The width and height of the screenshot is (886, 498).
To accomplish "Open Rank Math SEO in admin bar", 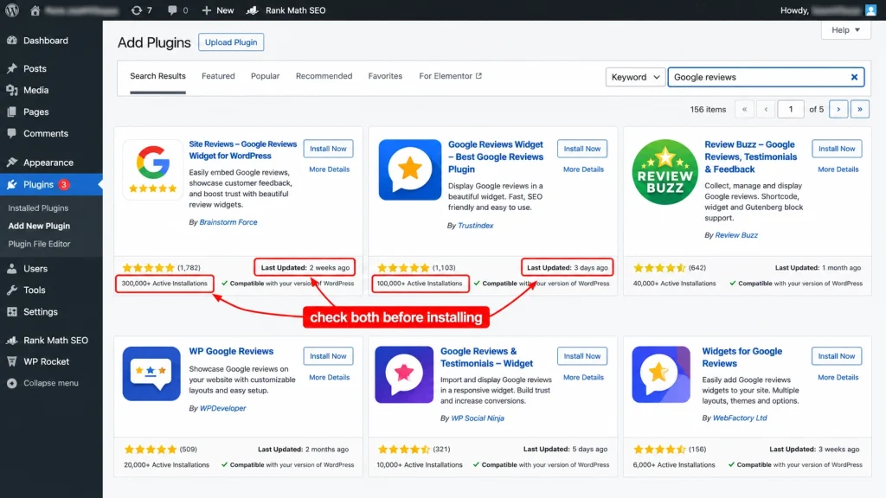I will [x=286, y=10].
